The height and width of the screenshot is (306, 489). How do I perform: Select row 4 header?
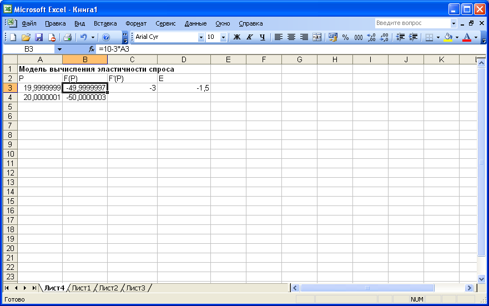(10, 97)
